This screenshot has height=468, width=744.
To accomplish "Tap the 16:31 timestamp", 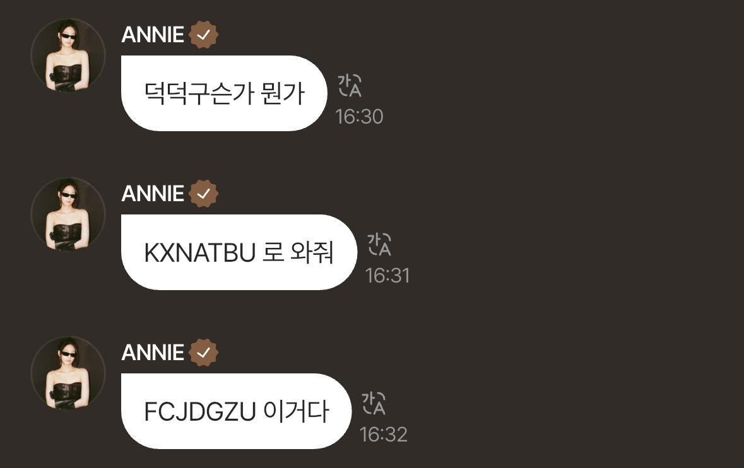I will point(387,276).
